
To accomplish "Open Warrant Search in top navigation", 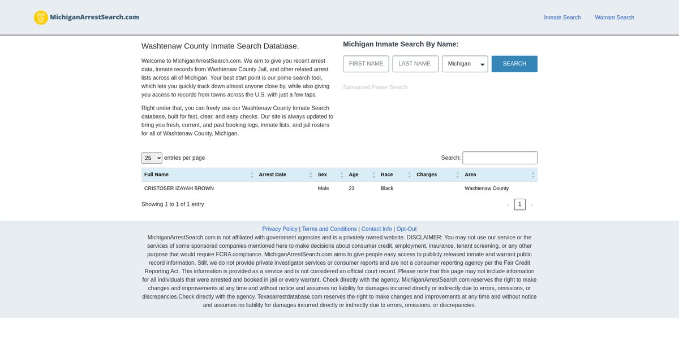I will point(614,17).
